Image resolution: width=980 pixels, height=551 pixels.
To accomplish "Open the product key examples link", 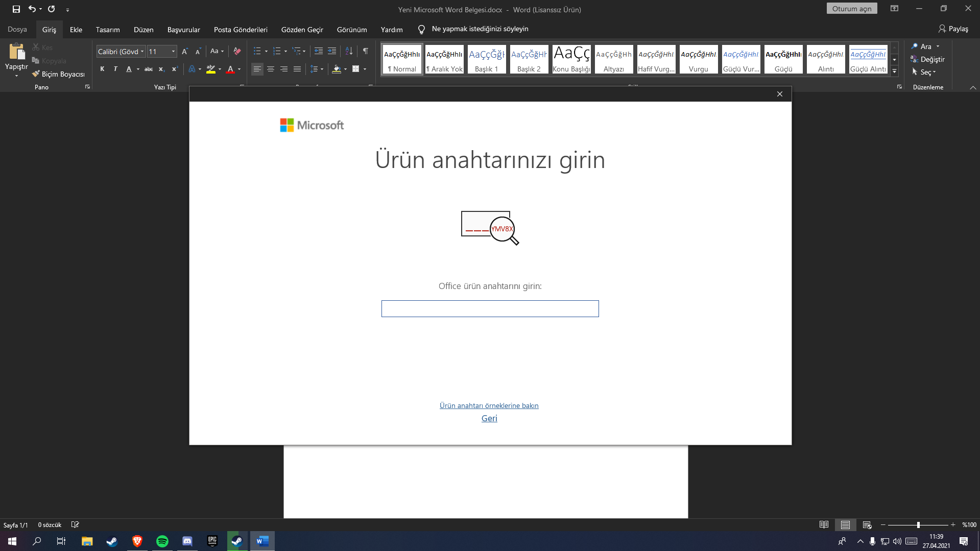I will click(x=489, y=405).
